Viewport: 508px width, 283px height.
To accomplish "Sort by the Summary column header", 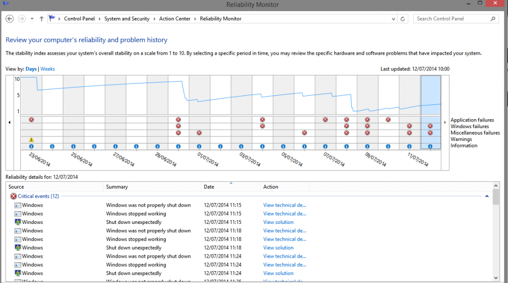I will coord(152,187).
